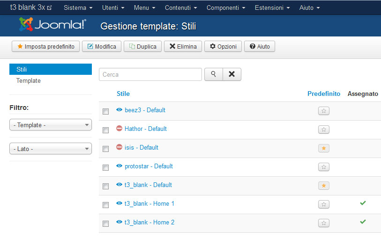381x238 pixels.
Task: Preview beez3 template via eye icon
Action: click(x=119, y=110)
